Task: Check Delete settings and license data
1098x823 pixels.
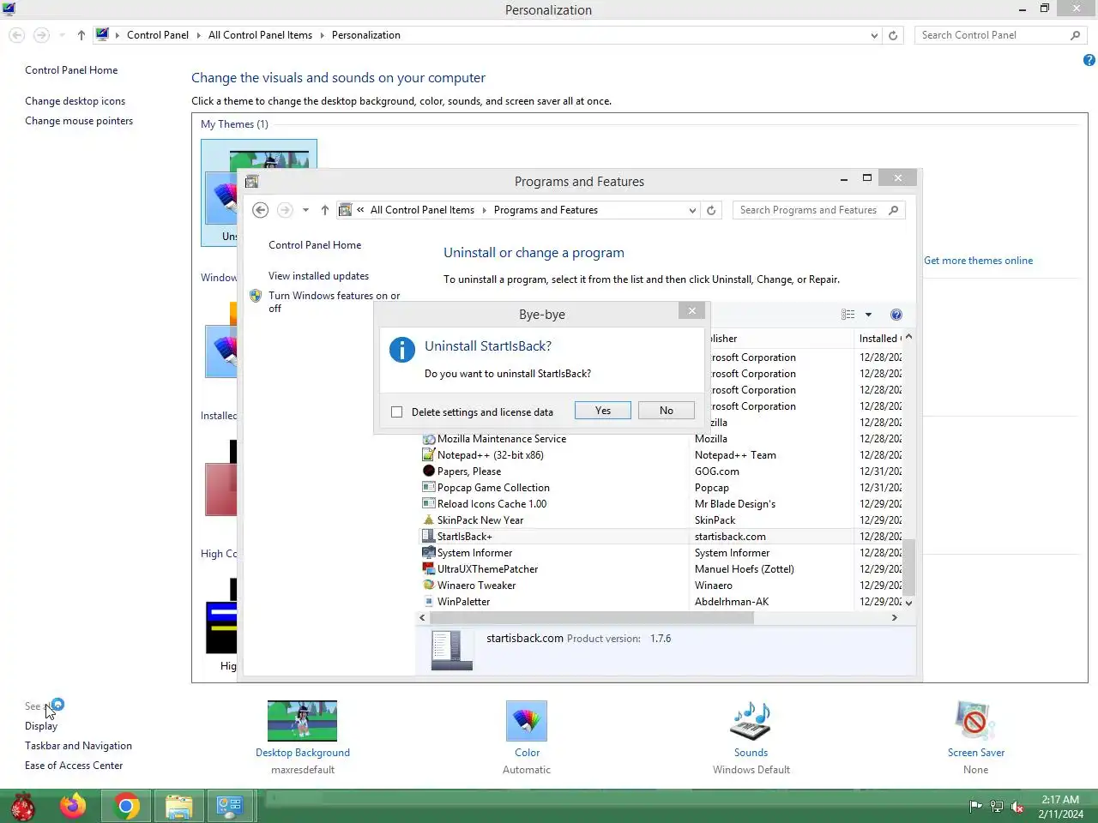Action: point(396,412)
